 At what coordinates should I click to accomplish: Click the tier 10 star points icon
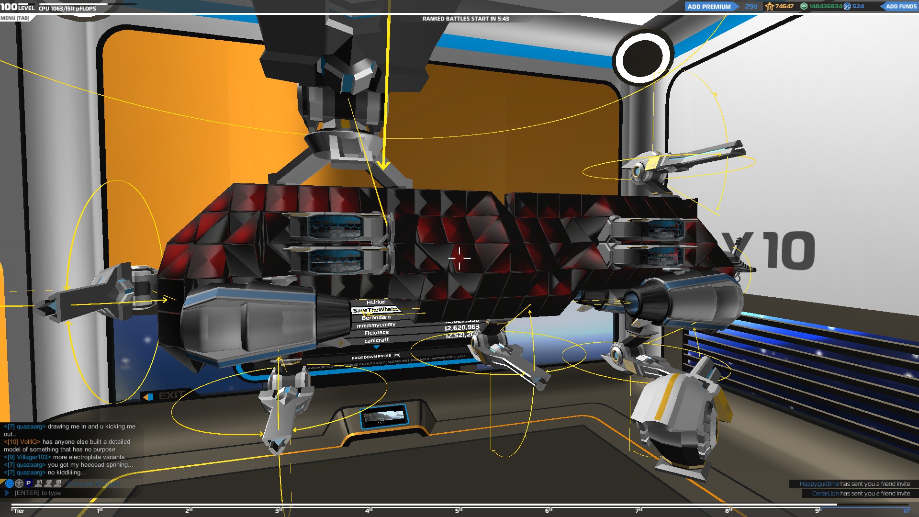click(770, 6)
